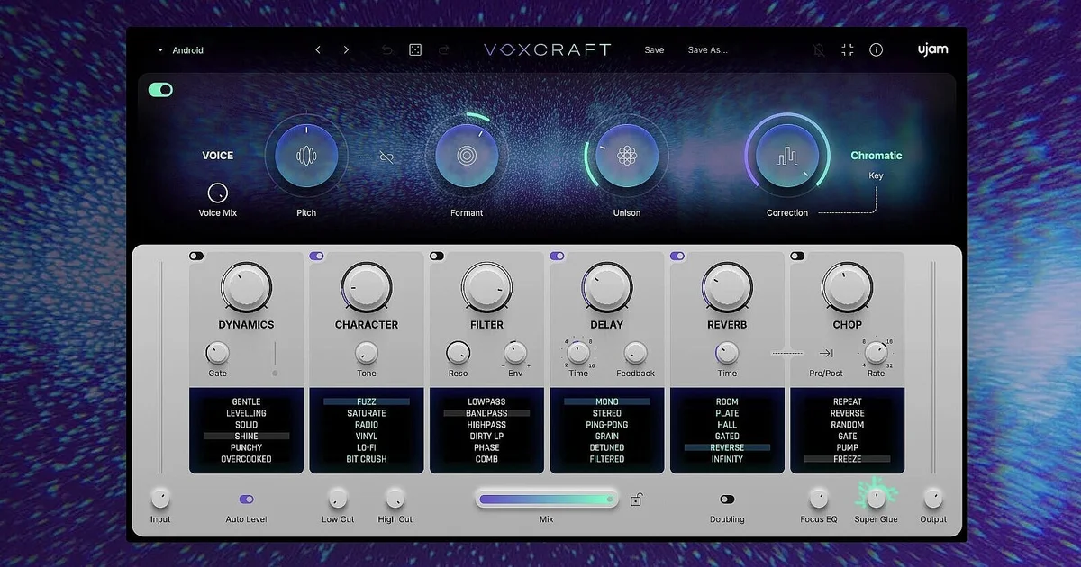Select BIT CRUSH character mode
The height and width of the screenshot is (567, 1081).
coord(367,459)
